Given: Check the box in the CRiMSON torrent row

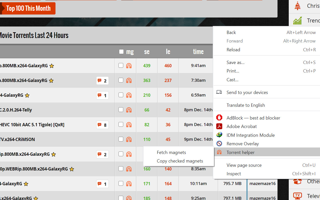Looking at the screenshot, I should pos(121,139).
